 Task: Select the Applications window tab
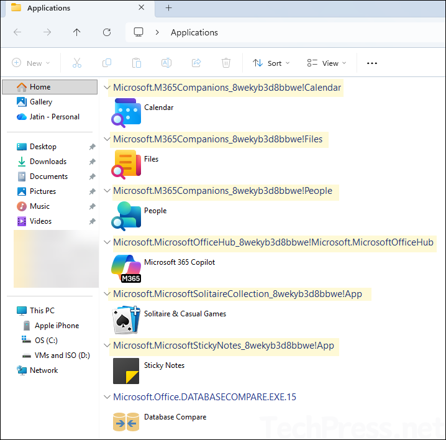78,8
